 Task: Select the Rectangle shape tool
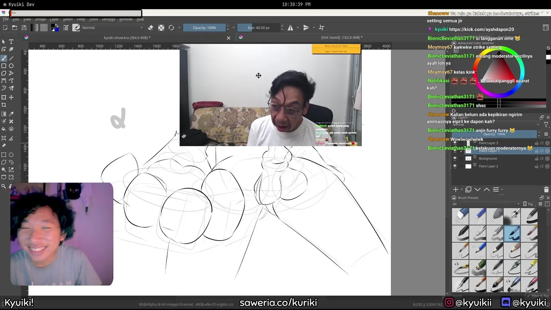(x=4, y=66)
